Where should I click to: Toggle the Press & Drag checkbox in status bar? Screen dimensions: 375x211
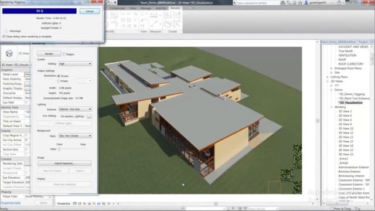point(332,209)
